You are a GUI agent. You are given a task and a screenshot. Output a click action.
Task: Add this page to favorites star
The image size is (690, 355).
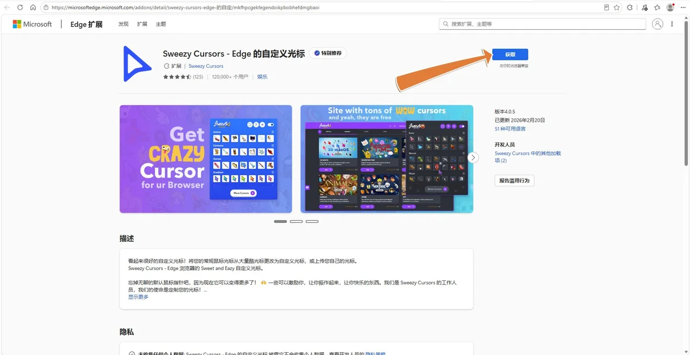coord(617,7)
